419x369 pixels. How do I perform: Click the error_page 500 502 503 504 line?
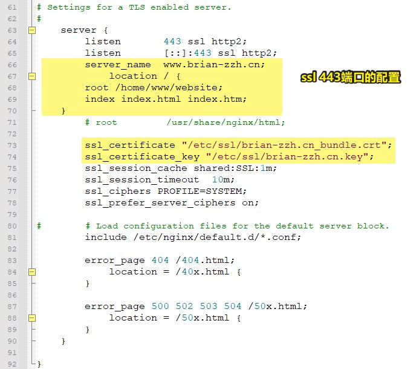[196, 307]
